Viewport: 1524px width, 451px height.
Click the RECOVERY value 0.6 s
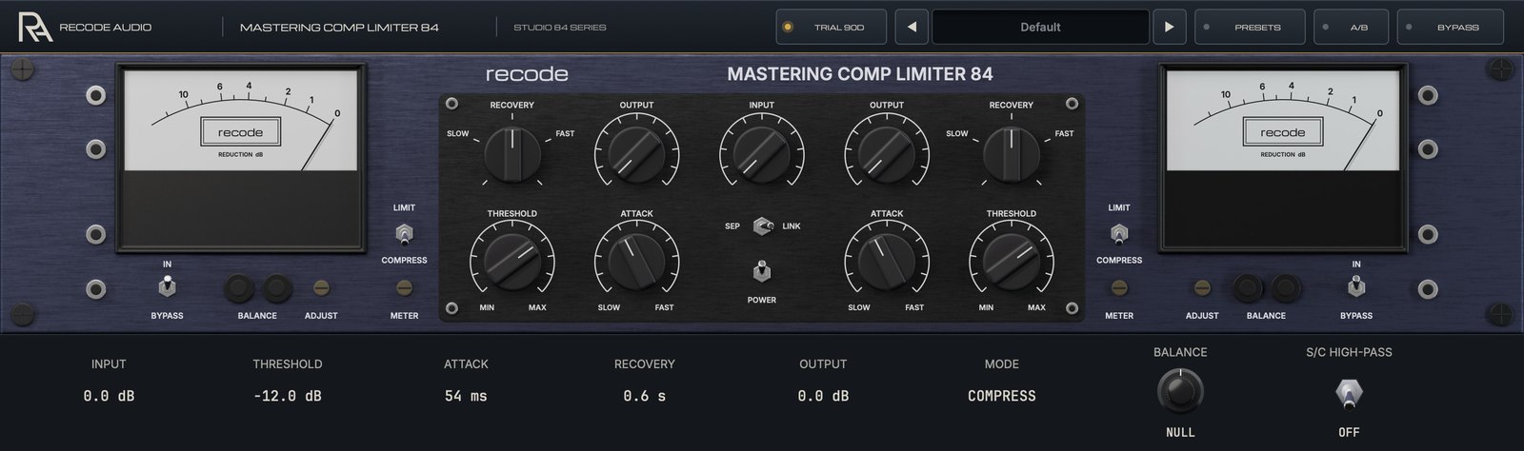click(644, 396)
